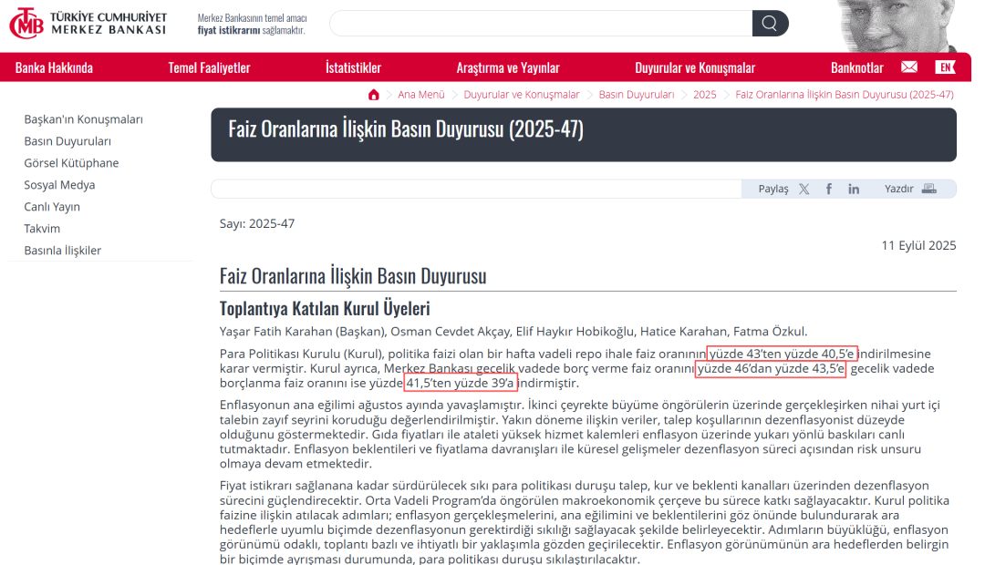Share the announcement on X
The height and width of the screenshot is (565, 985).
(804, 189)
